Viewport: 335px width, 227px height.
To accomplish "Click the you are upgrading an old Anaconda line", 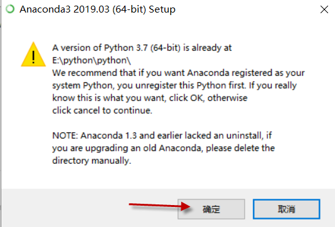I will [x=164, y=148].
